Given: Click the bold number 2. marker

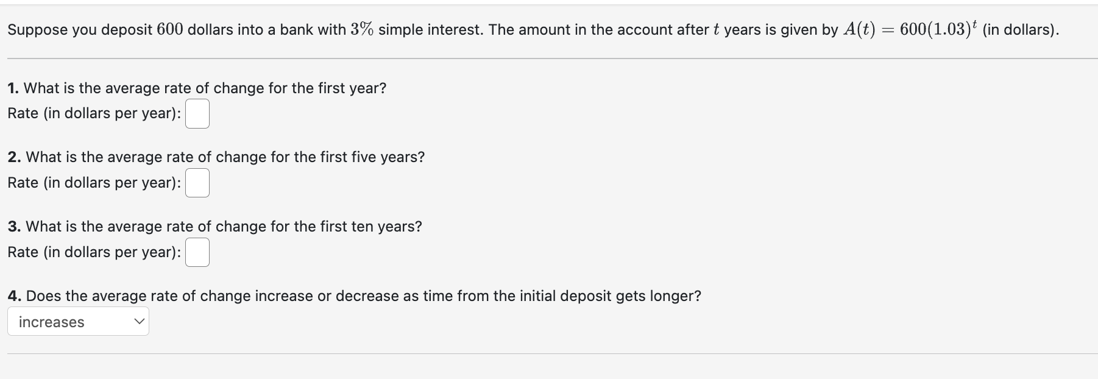Looking at the screenshot, I should coord(15,157).
